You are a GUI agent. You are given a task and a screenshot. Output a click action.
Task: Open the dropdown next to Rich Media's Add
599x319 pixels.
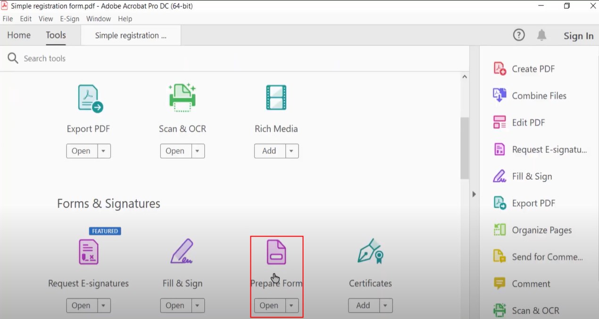[291, 151]
